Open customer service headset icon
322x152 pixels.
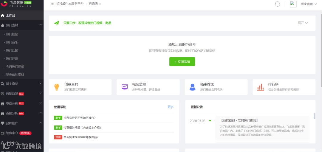coord(277,4)
